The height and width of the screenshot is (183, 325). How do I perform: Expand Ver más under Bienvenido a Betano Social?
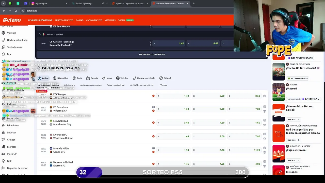click(293, 119)
